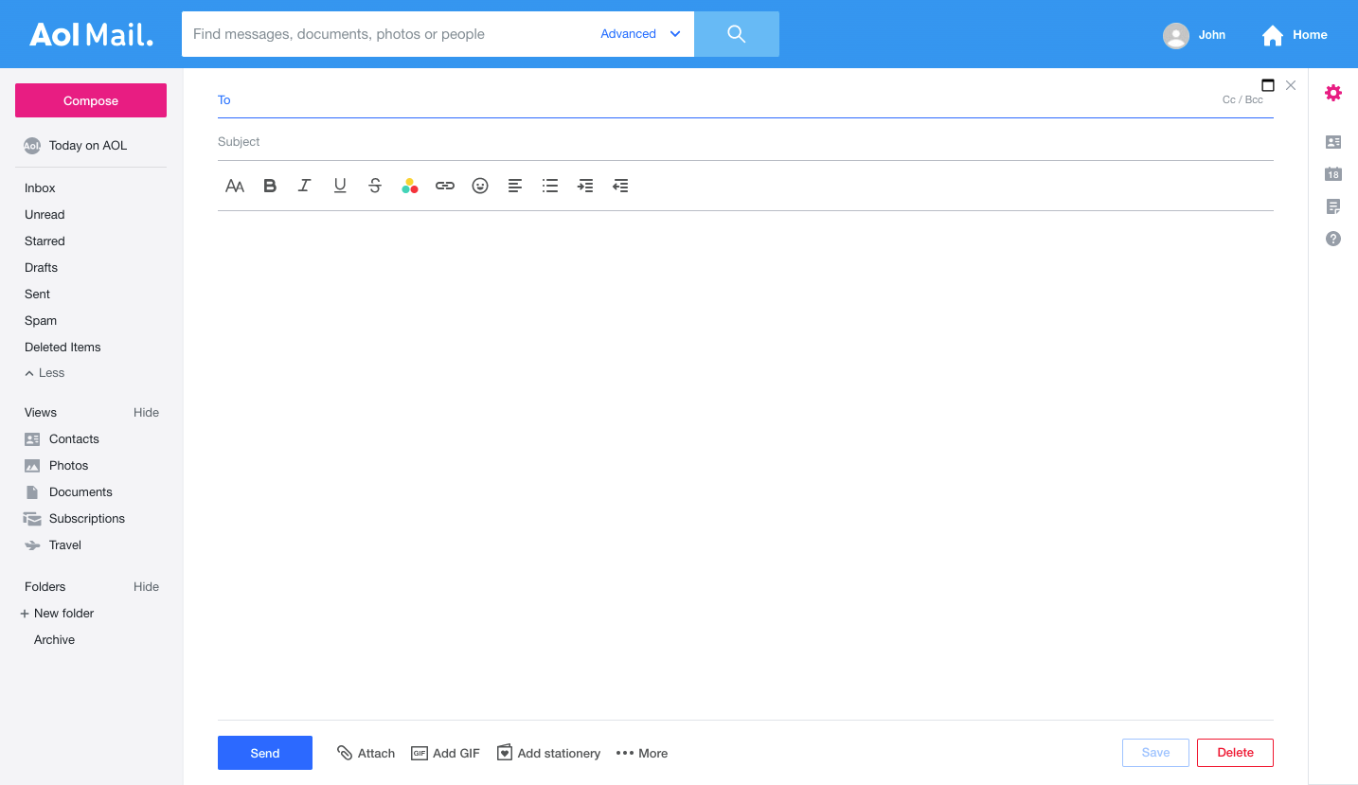Image resolution: width=1358 pixels, height=785 pixels.
Task: Click the Compose button
Action: [x=91, y=100]
